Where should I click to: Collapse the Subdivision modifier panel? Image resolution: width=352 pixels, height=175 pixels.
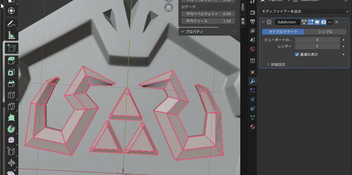click(264, 22)
